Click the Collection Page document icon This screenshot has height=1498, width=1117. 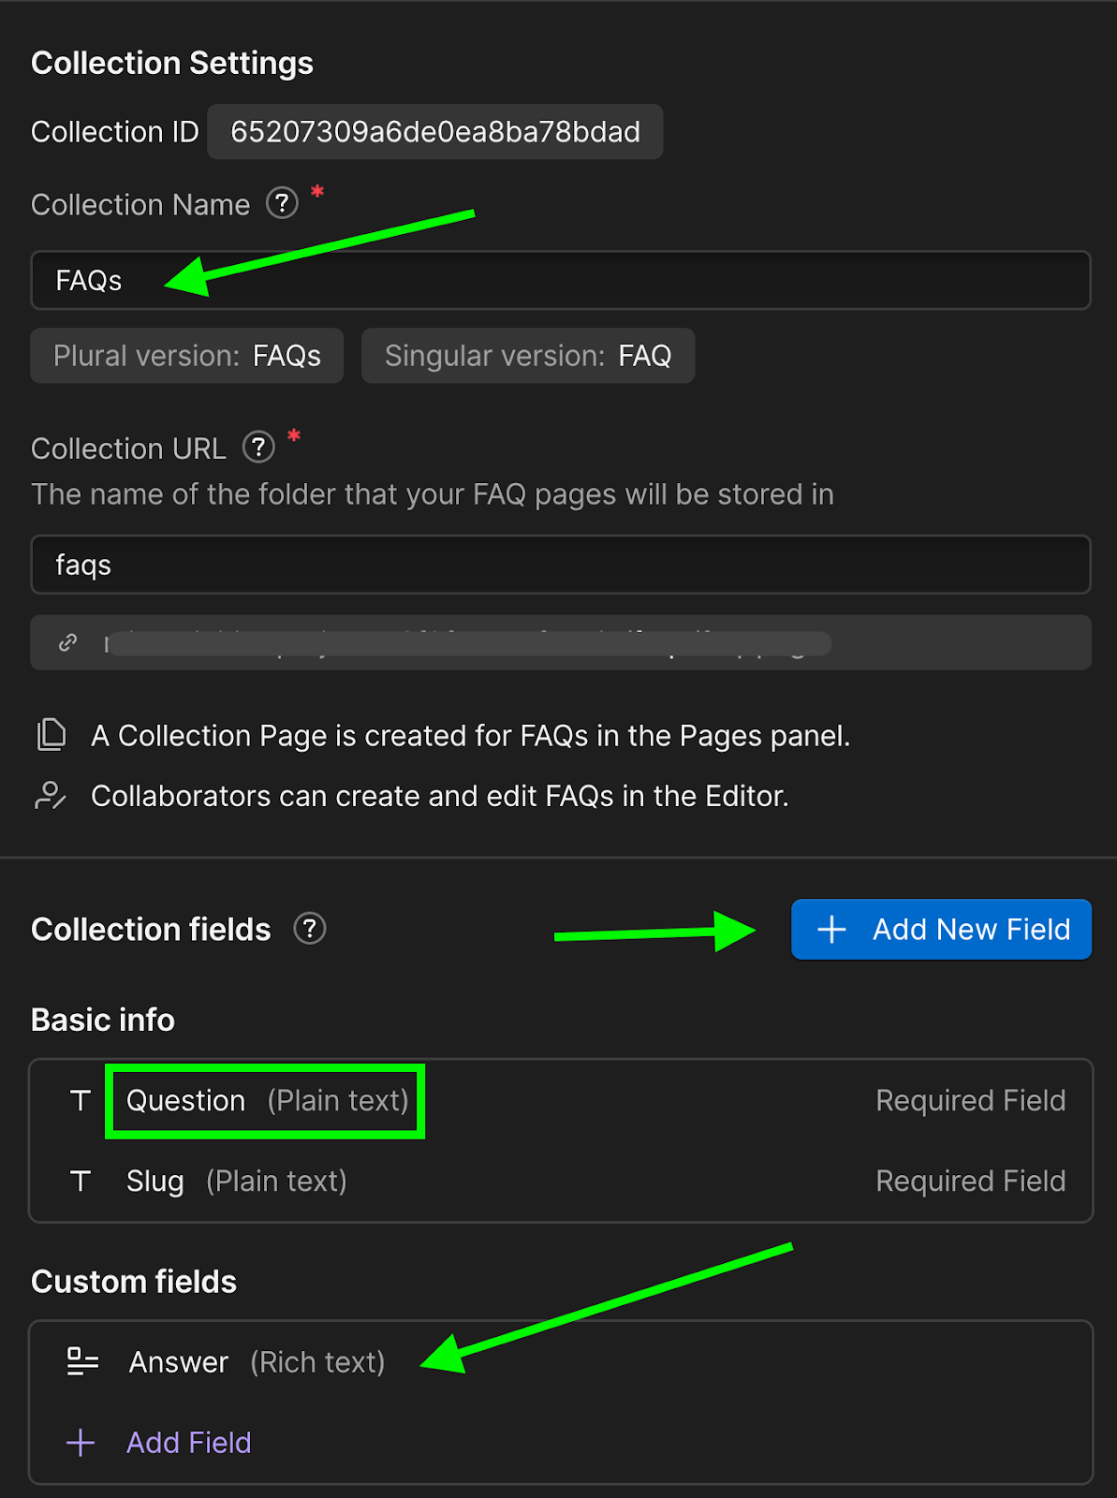coord(51,735)
